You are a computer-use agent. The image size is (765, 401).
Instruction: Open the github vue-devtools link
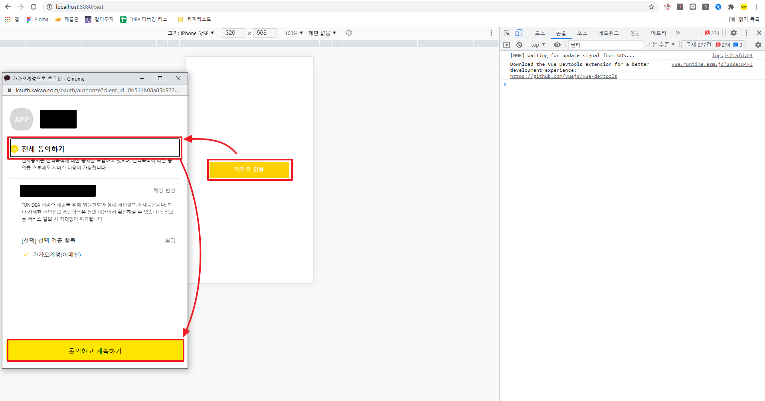563,76
